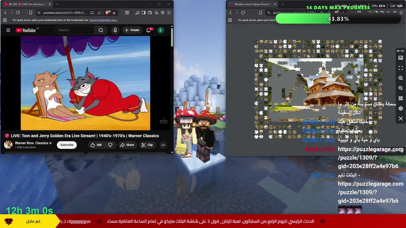This screenshot has width=406, height=228.
Task: Click the Share button under the video
Action: (x=127, y=145)
